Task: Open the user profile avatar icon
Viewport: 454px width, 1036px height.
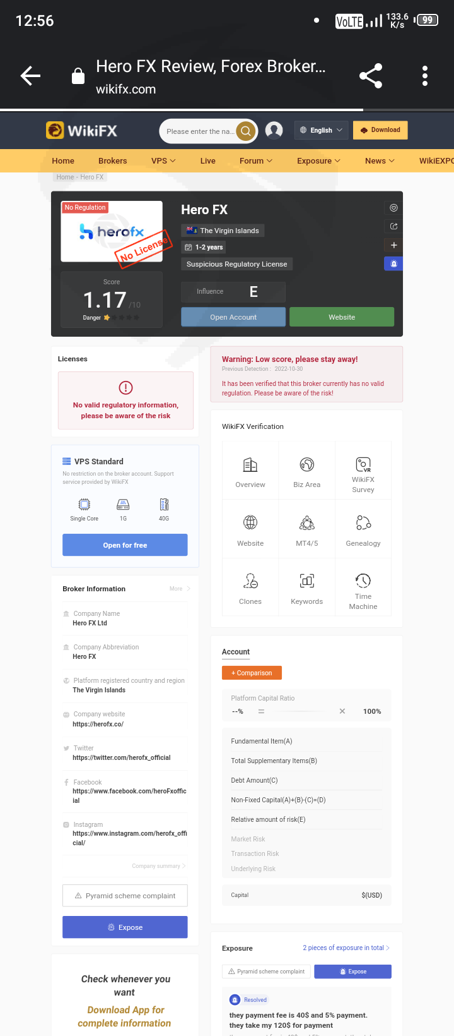Action: (x=274, y=131)
